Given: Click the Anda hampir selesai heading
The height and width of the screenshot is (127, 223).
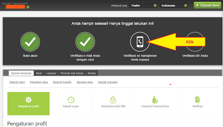Looking at the screenshot, I should click(x=113, y=23).
